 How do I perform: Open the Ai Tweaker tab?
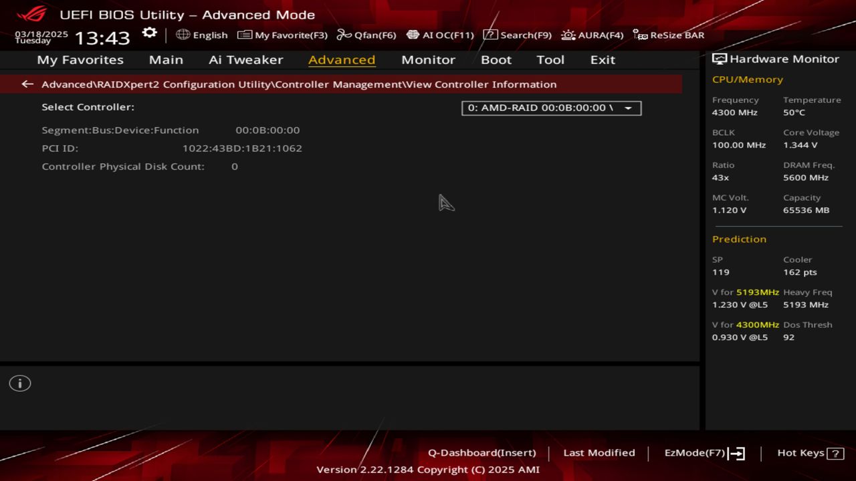245,59
